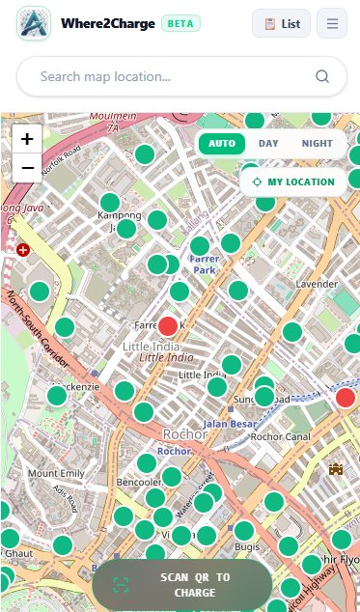Viewport: 360px width, 612px height.
Task: Switch map theme to DAY
Action: [x=268, y=144]
